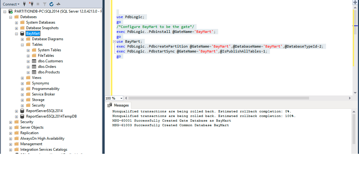This screenshot has height=171, width=359.
Task: Select the Replication tree item
Action: pos(29,133)
